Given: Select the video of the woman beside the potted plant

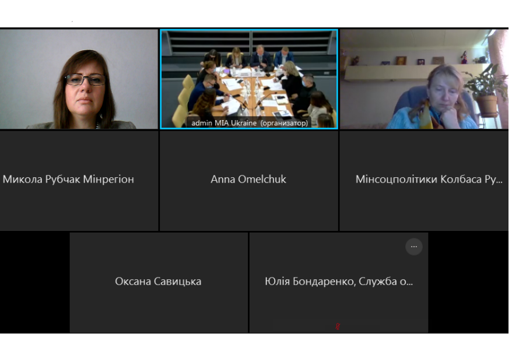Looking at the screenshot, I should [x=424, y=79].
